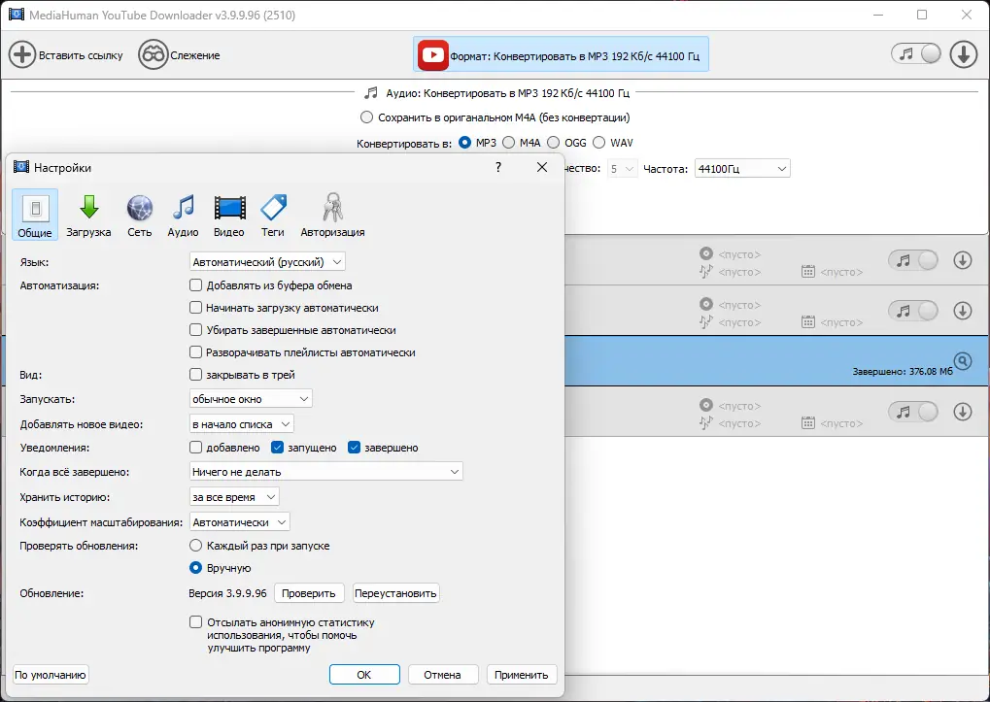990x702 pixels.
Task: Enable Разворачивать плейлисты автоматически checkbox
Action: [195, 351]
